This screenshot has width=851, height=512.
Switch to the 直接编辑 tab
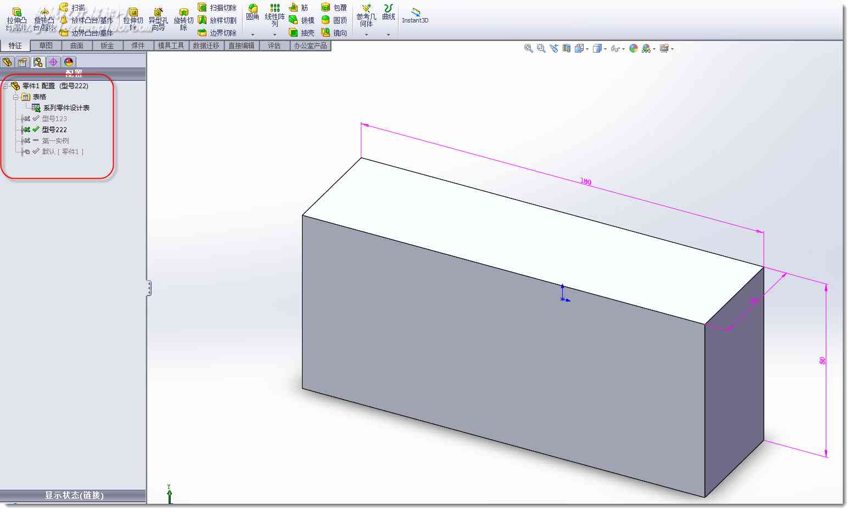[242, 45]
